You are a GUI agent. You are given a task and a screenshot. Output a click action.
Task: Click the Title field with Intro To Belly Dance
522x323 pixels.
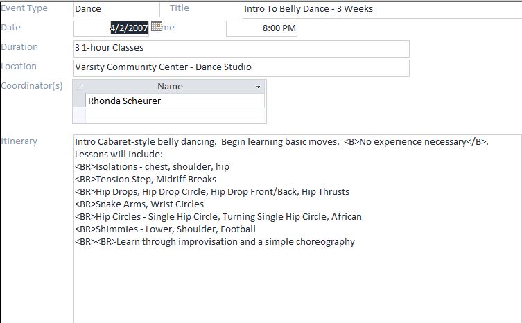(x=381, y=9)
